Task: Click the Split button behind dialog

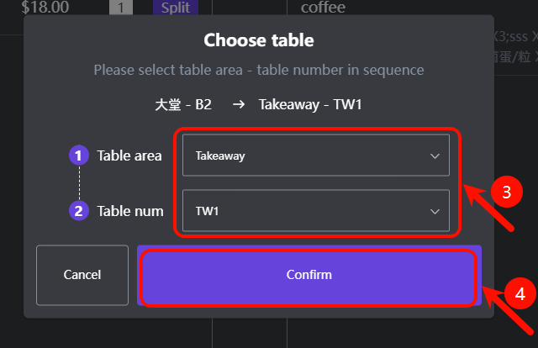Action: 175,8
